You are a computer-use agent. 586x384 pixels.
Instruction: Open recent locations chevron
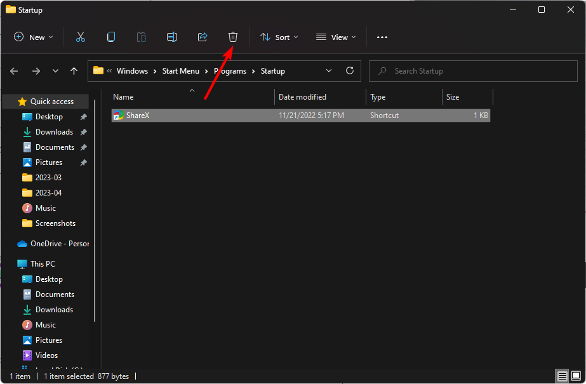(55, 71)
